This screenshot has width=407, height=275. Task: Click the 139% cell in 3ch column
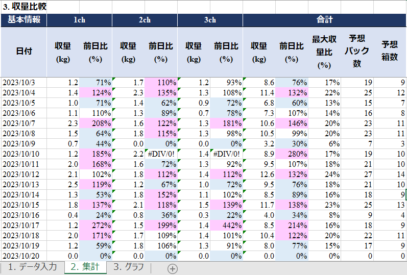pyautogui.click(x=227, y=205)
